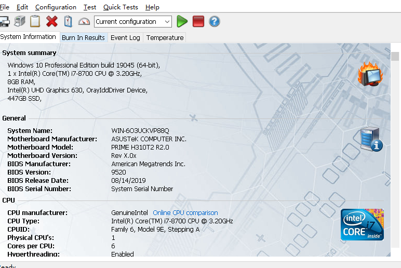Select ASUSTeK COMPUTER INC. manufacturer value

[x=149, y=139]
